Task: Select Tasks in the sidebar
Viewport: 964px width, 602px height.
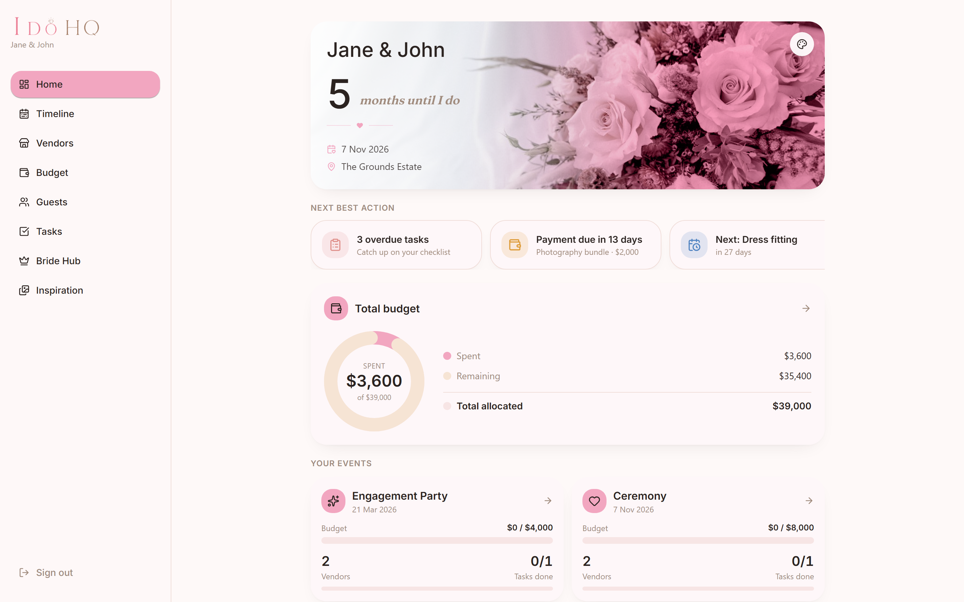Action: pos(85,232)
